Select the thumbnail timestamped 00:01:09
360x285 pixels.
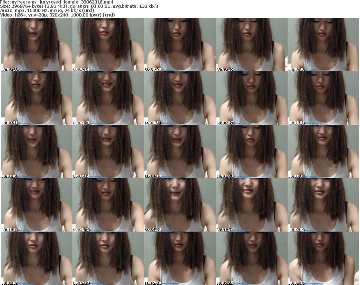(x=37, y=151)
